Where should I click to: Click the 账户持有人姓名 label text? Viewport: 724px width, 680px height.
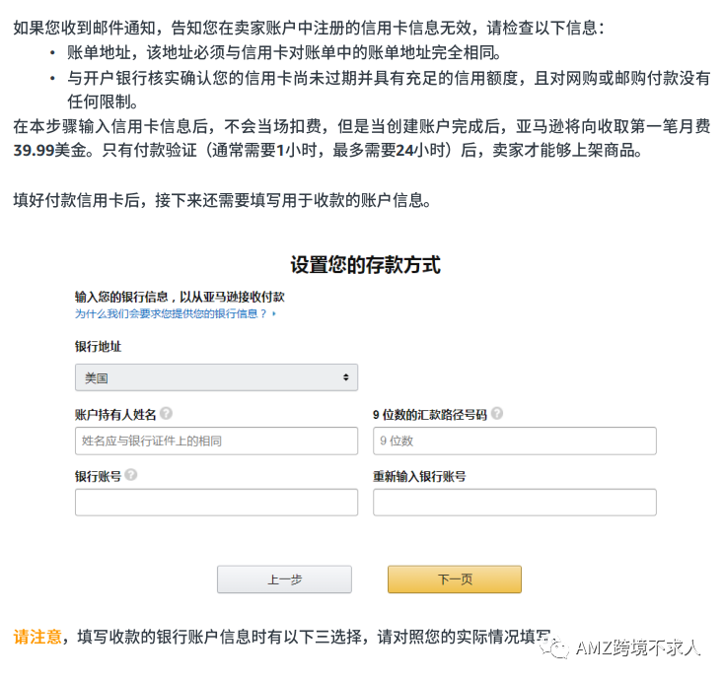(115, 414)
